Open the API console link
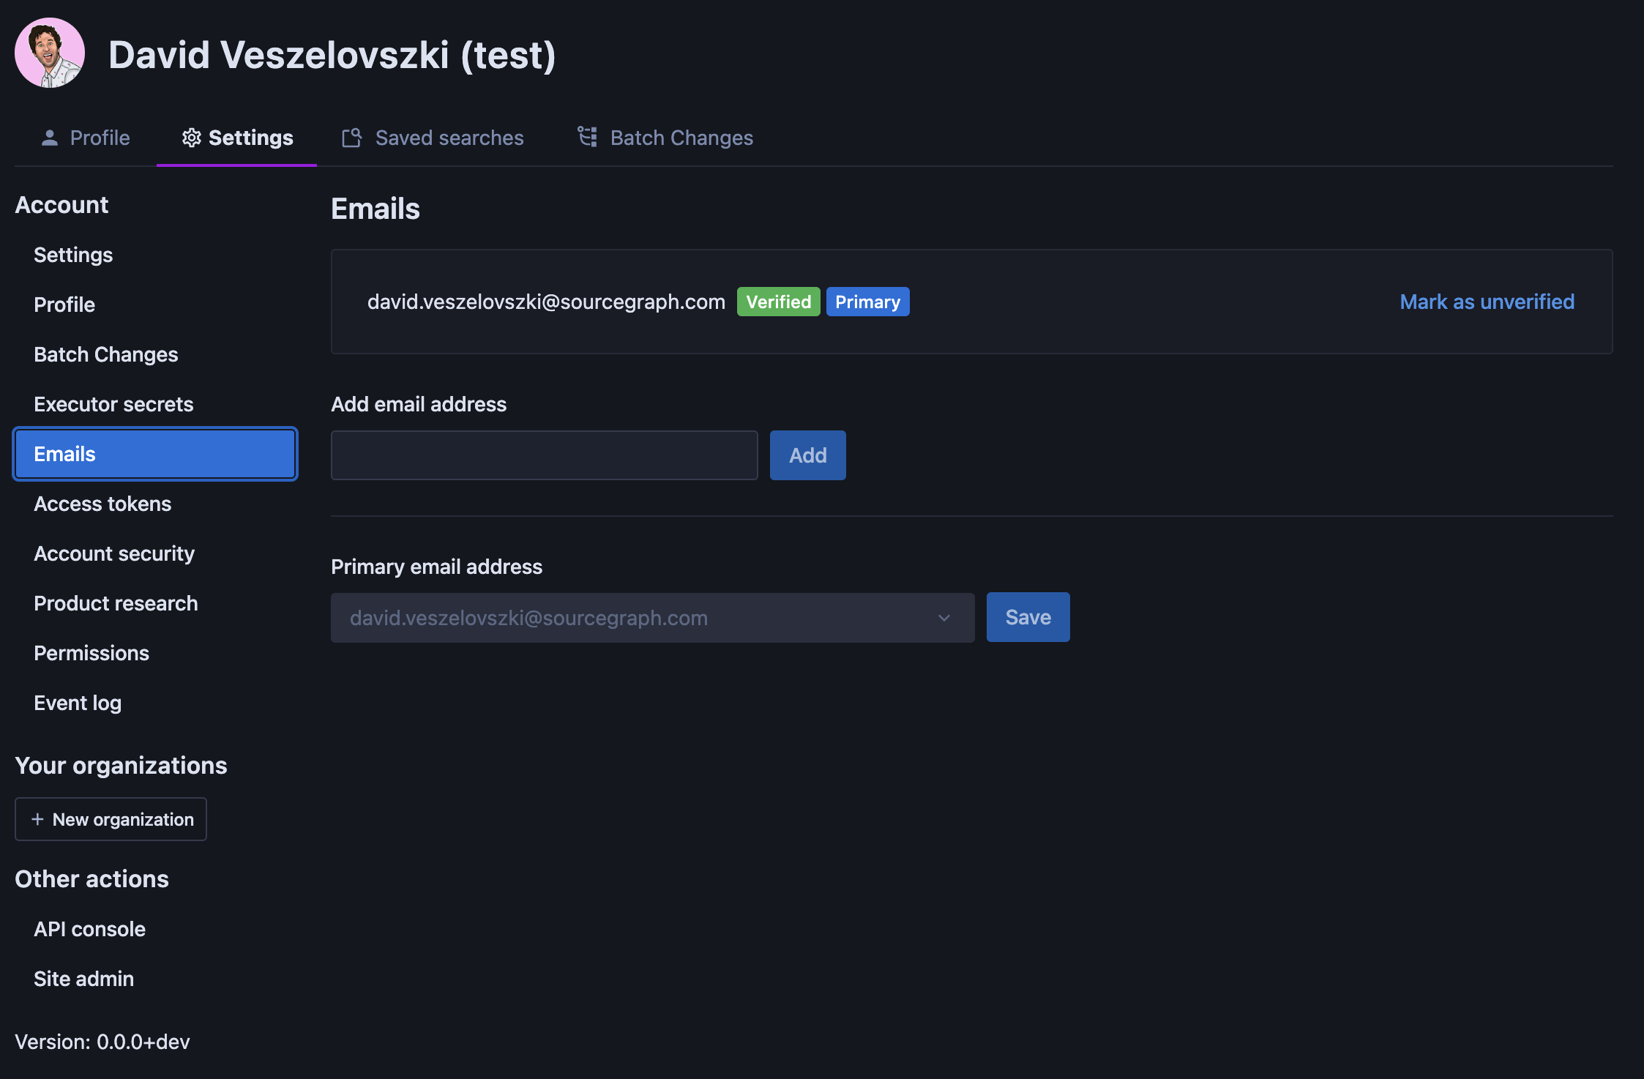This screenshot has height=1079, width=1644. (x=89, y=929)
